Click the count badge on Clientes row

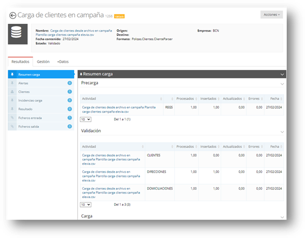(x=70, y=92)
